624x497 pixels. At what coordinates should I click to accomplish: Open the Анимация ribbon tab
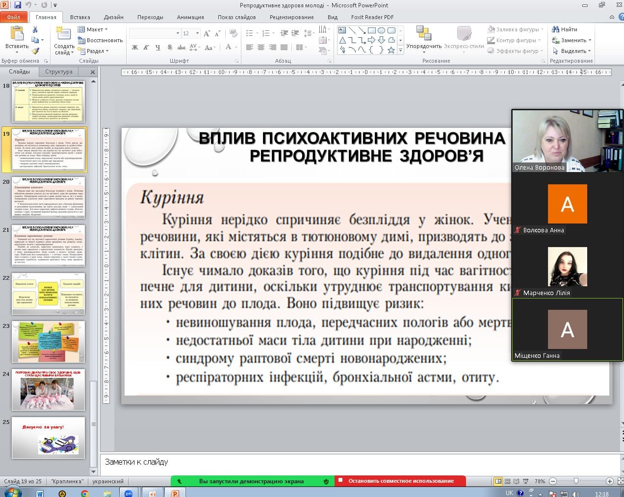190,17
